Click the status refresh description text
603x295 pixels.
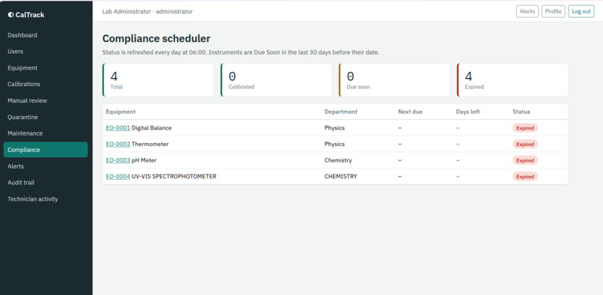click(x=241, y=52)
